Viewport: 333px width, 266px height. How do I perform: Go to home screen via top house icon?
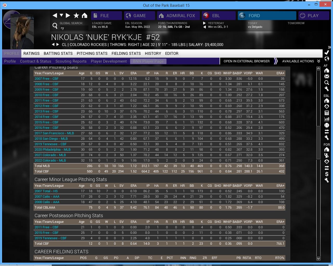(85, 16)
